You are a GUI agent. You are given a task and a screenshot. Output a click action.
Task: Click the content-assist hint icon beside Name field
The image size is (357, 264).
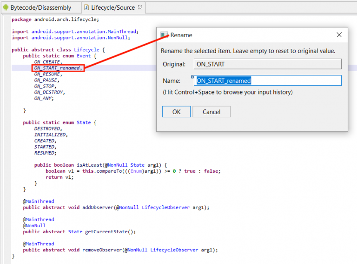[x=192, y=77]
